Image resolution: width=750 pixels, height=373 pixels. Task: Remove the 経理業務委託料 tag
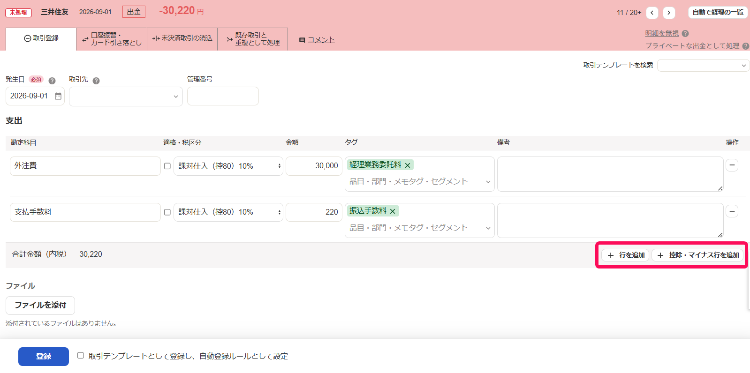[408, 165]
